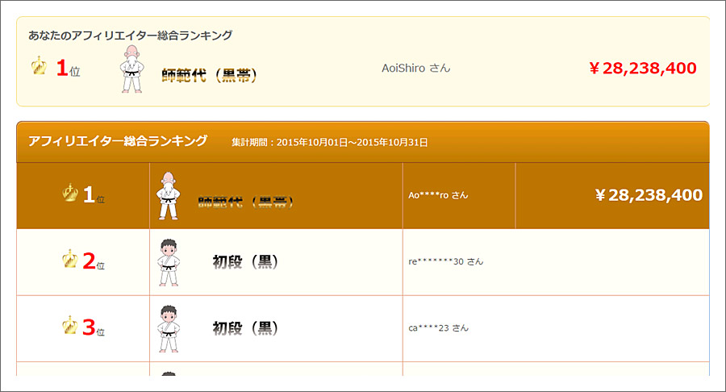Click the 師範代（黒帯） title in the orange first-place row
The height and width of the screenshot is (392, 726).
click(x=246, y=202)
